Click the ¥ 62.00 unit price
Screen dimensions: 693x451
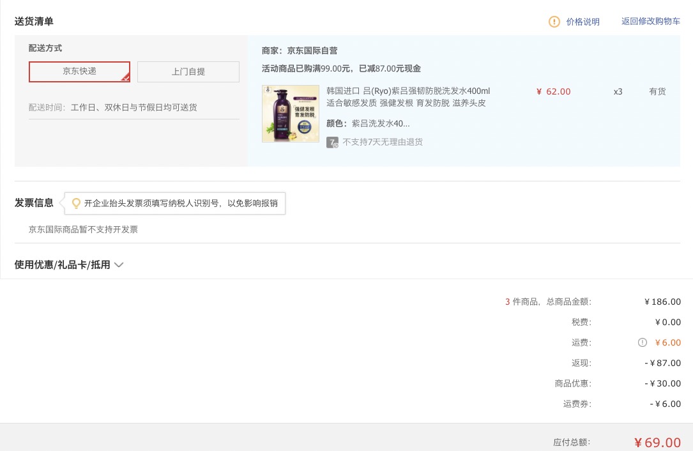pos(553,91)
